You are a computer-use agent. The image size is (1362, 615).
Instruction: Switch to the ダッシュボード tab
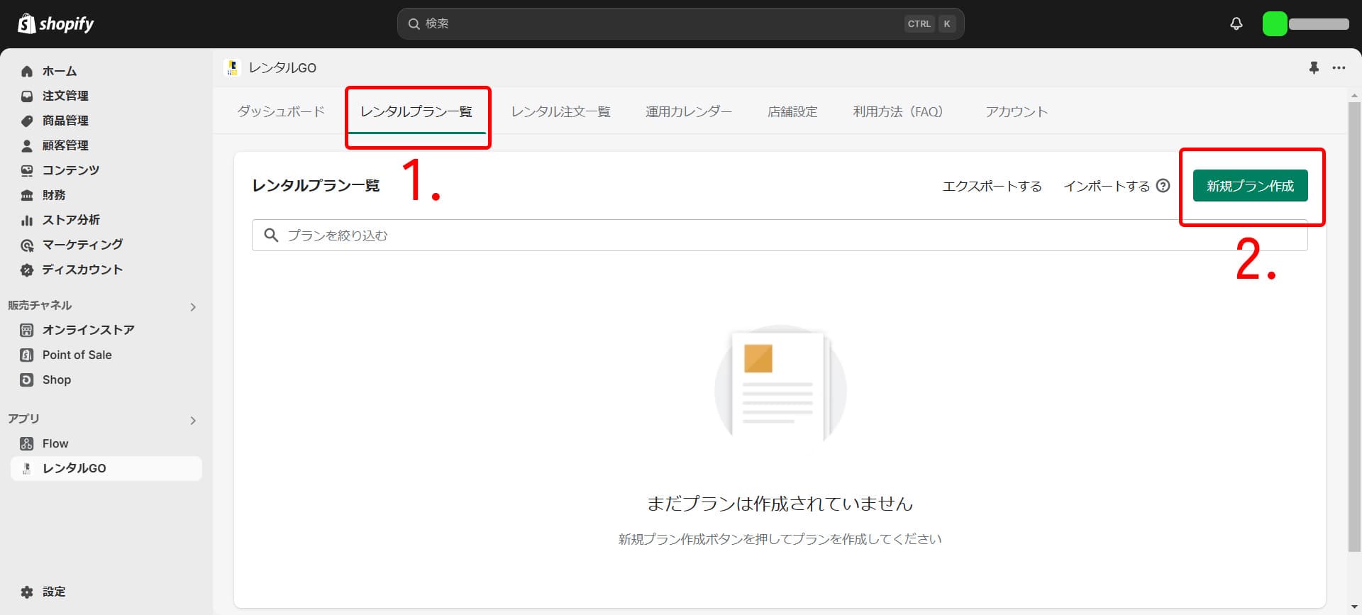[280, 111]
